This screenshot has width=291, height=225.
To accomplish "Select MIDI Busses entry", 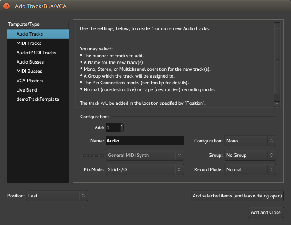I will [x=38, y=71].
